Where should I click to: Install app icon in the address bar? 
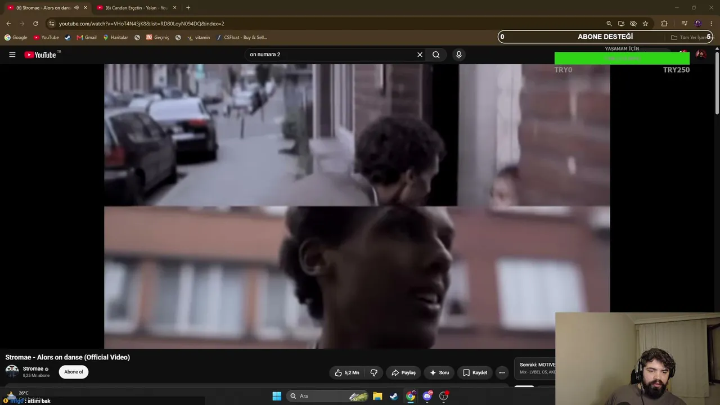pyautogui.click(x=621, y=24)
